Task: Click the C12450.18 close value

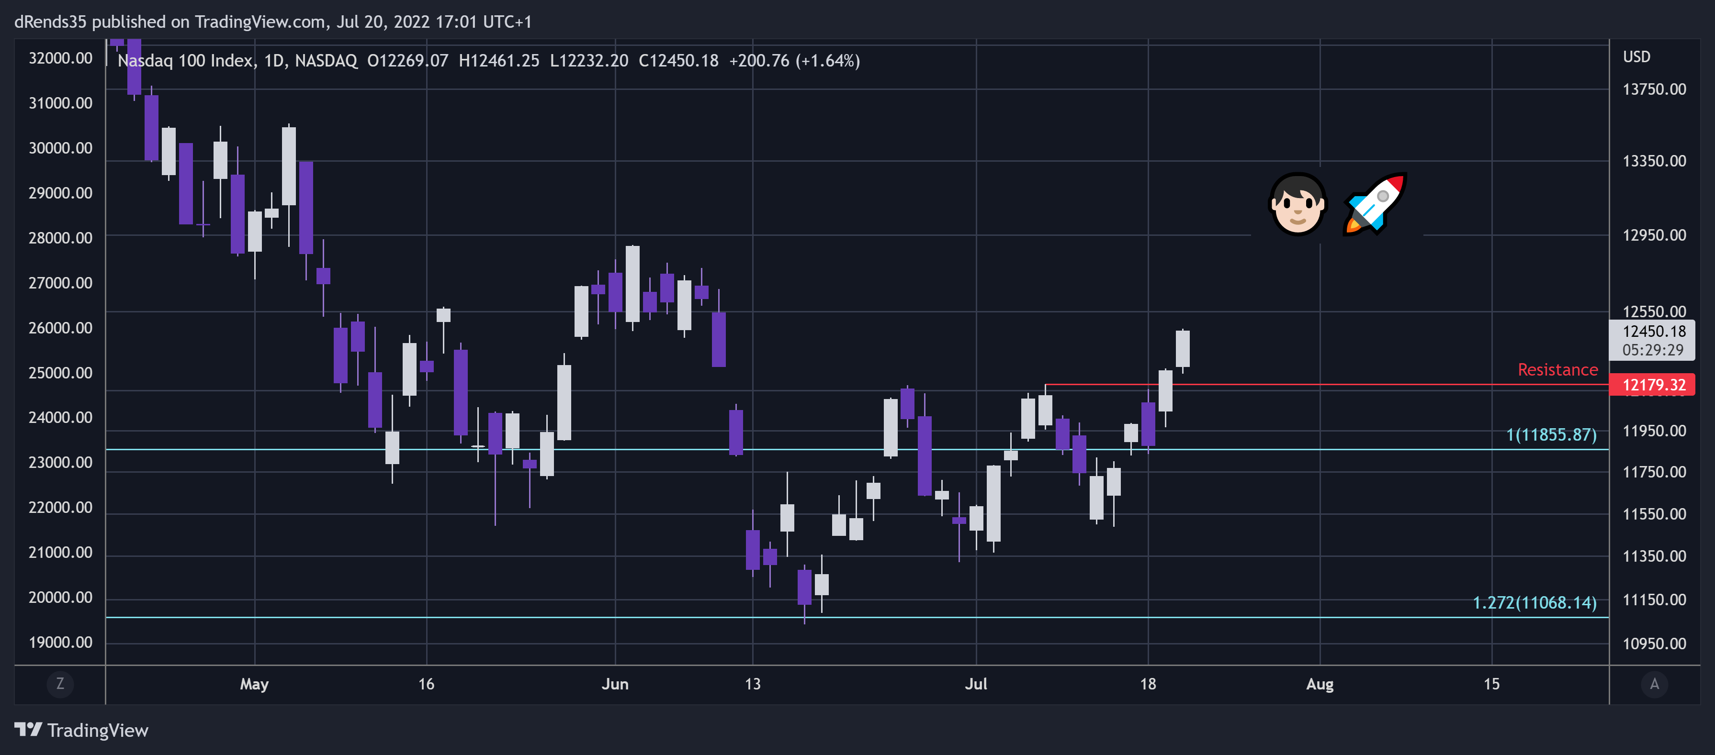Action: pos(678,61)
